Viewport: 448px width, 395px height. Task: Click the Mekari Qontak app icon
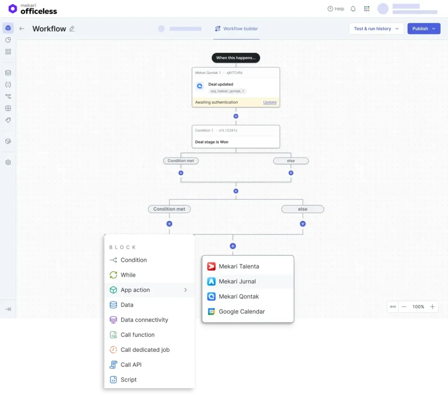pos(211,296)
